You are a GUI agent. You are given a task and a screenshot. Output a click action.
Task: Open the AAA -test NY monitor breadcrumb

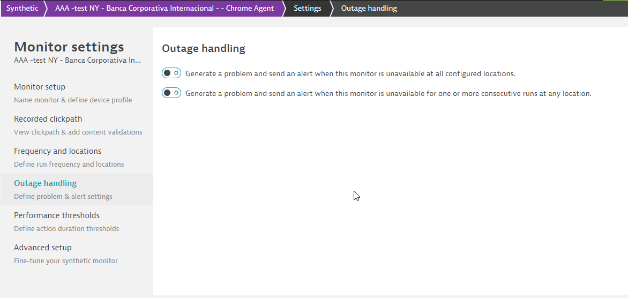[164, 8]
